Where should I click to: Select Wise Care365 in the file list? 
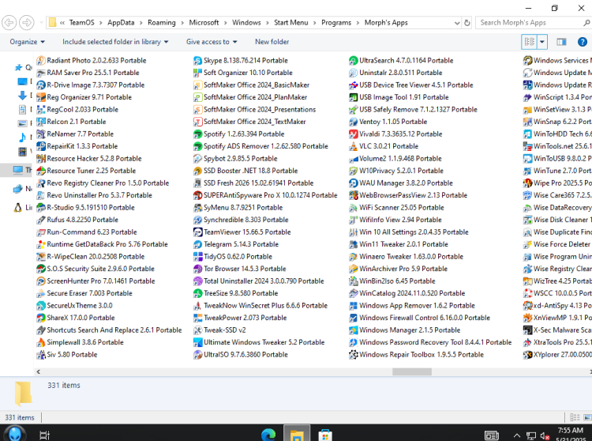557,195
